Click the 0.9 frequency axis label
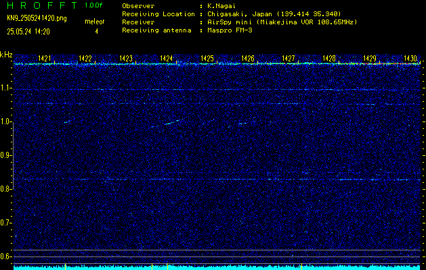Image resolution: width=426 pixels, height=270 pixels. [x=6, y=155]
